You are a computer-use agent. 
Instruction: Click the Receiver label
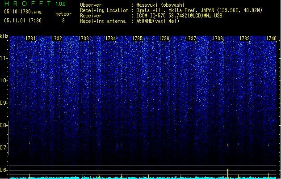click(x=91, y=16)
